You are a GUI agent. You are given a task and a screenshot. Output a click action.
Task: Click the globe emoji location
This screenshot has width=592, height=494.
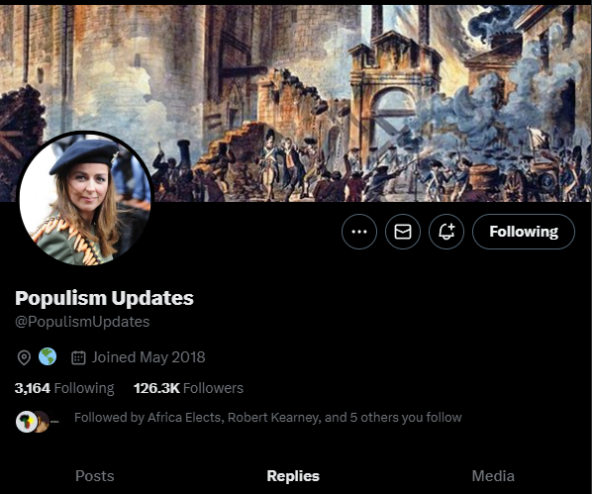(x=48, y=357)
